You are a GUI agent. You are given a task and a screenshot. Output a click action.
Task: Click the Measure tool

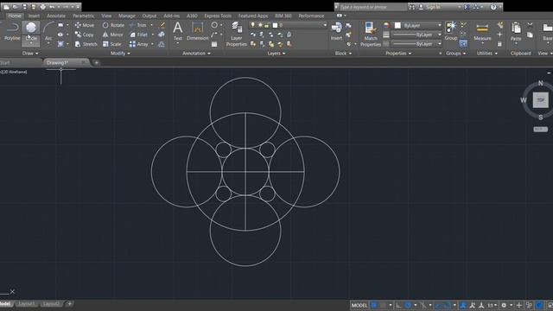click(482, 32)
